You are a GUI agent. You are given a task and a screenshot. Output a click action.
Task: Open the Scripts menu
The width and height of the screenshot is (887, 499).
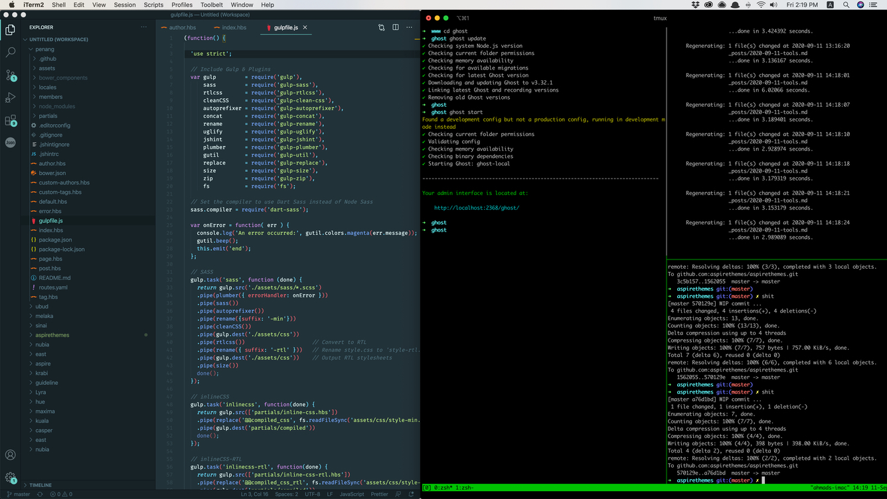153,5
